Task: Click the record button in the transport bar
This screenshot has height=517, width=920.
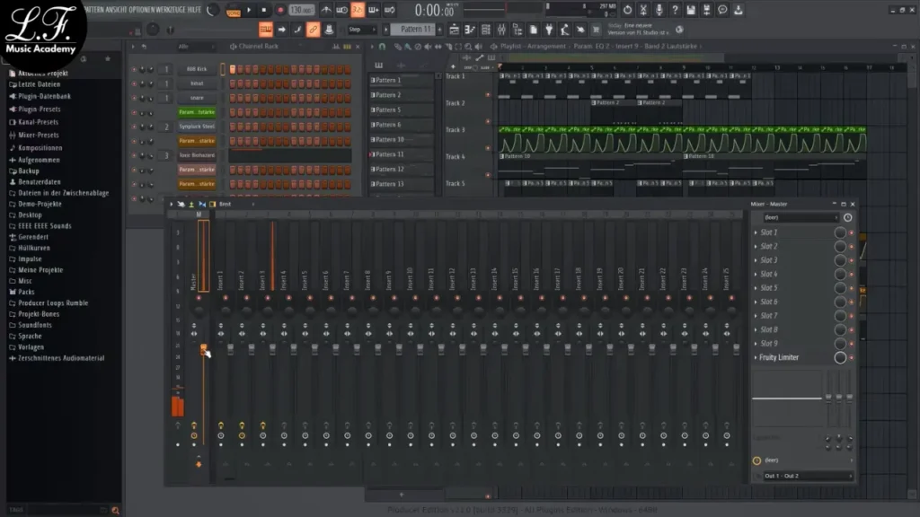Action: pyautogui.click(x=279, y=10)
